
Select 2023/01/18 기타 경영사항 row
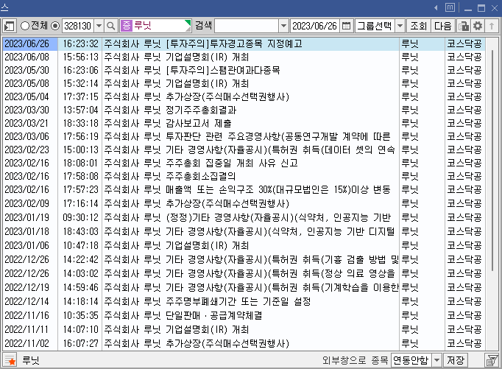(244, 231)
